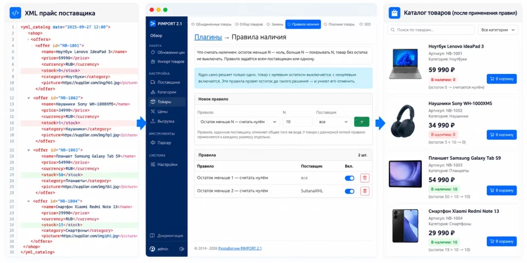Image resolution: width=527 pixels, height=263 pixels.
Task: Add Lenovo IdeaPad 3 to cart
Action: [502, 79]
